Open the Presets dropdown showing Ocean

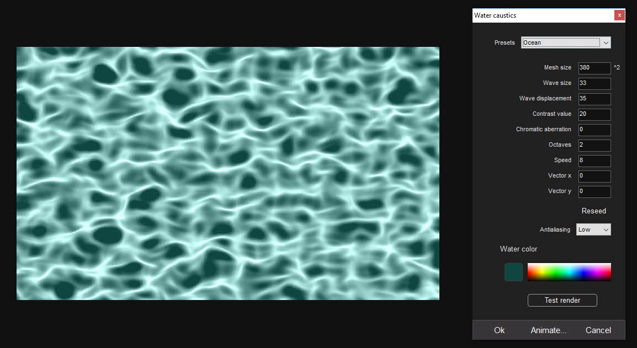click(566, 42)
